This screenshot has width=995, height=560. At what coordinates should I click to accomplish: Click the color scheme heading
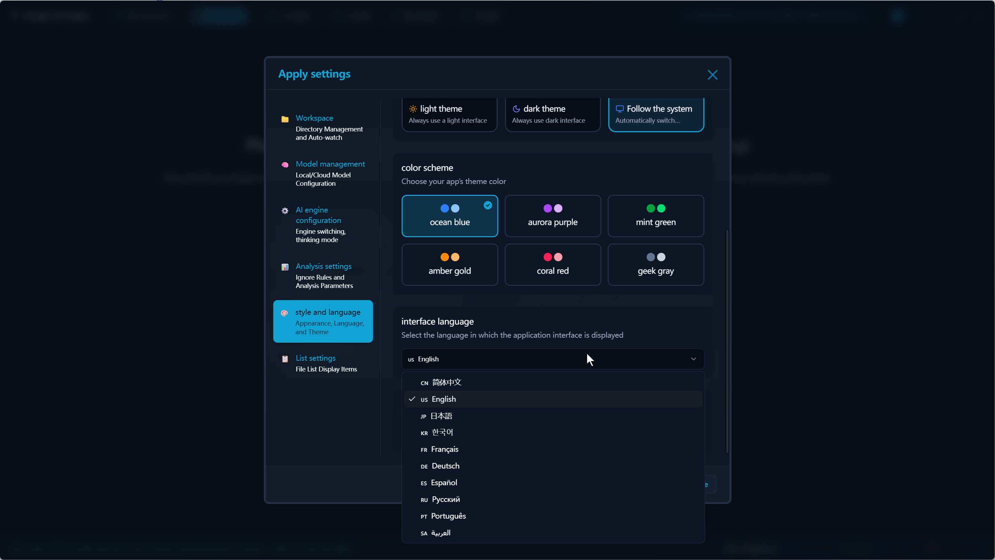point(427,168)
